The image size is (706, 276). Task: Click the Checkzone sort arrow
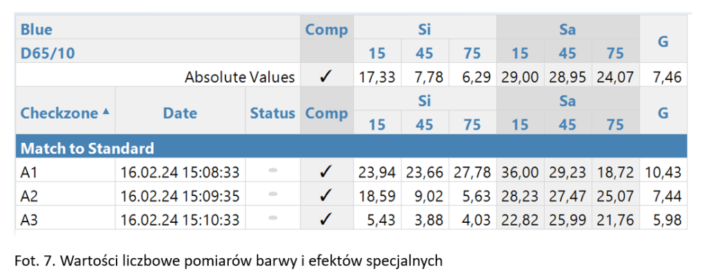[x=105, y=112]
